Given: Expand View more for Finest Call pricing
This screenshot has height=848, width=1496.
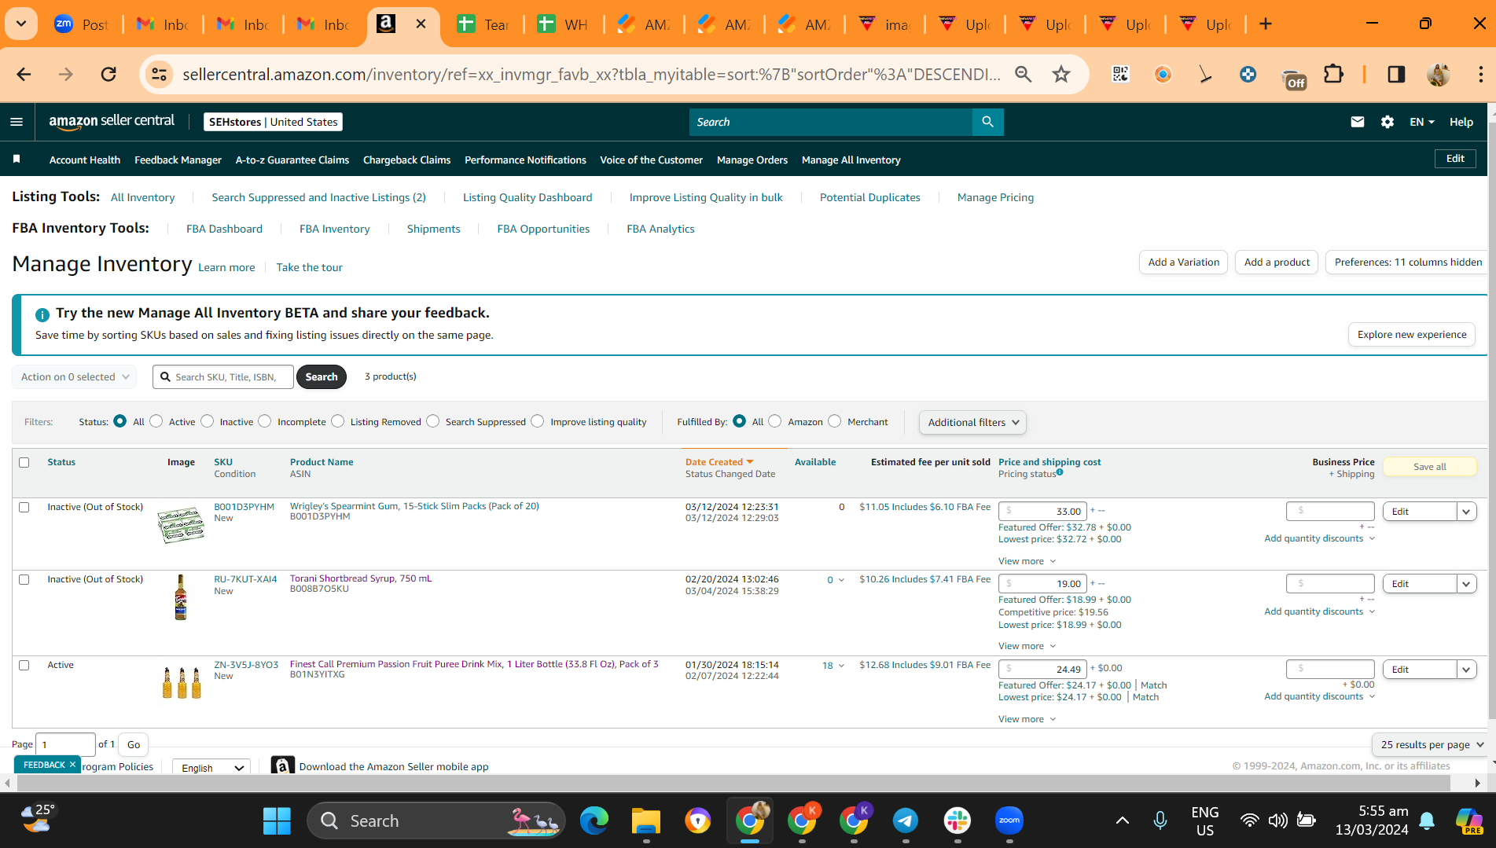Looking at the screenshot, I should click(x=1027, y=719).
